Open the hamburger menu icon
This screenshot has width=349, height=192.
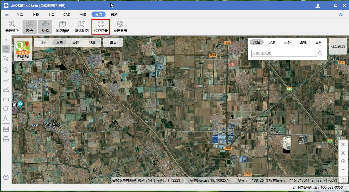pyautogui.click(x=7, y=14)
